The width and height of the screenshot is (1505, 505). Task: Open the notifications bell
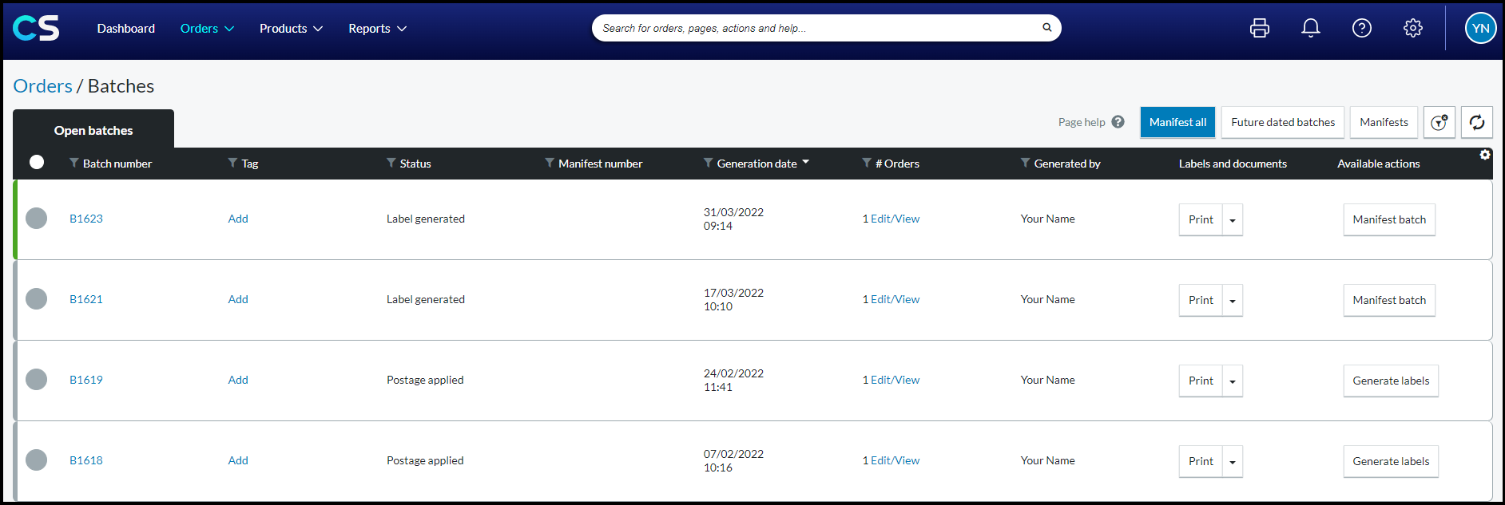(x=1311, y=28)
